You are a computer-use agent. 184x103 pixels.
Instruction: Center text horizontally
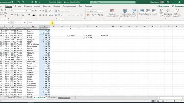tap(43, 15)
